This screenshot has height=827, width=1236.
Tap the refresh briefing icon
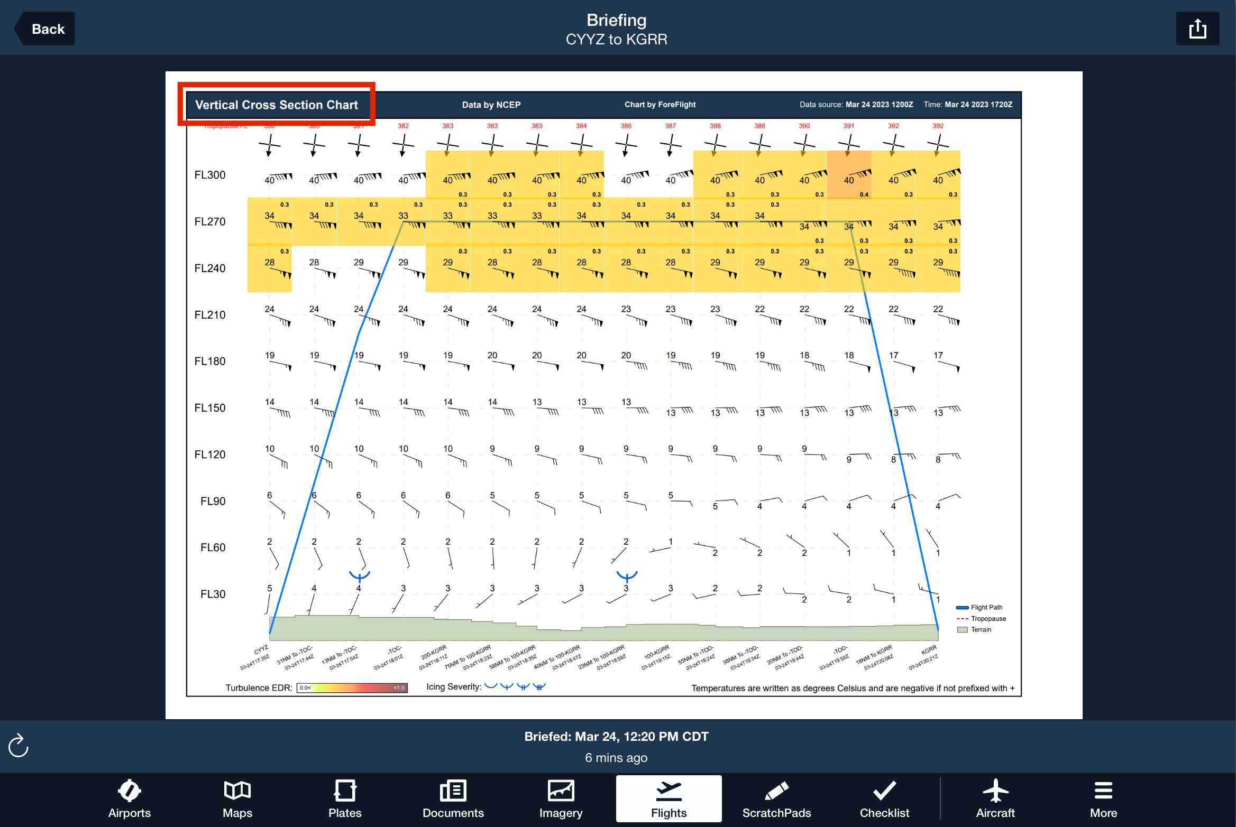coord(19,745)
